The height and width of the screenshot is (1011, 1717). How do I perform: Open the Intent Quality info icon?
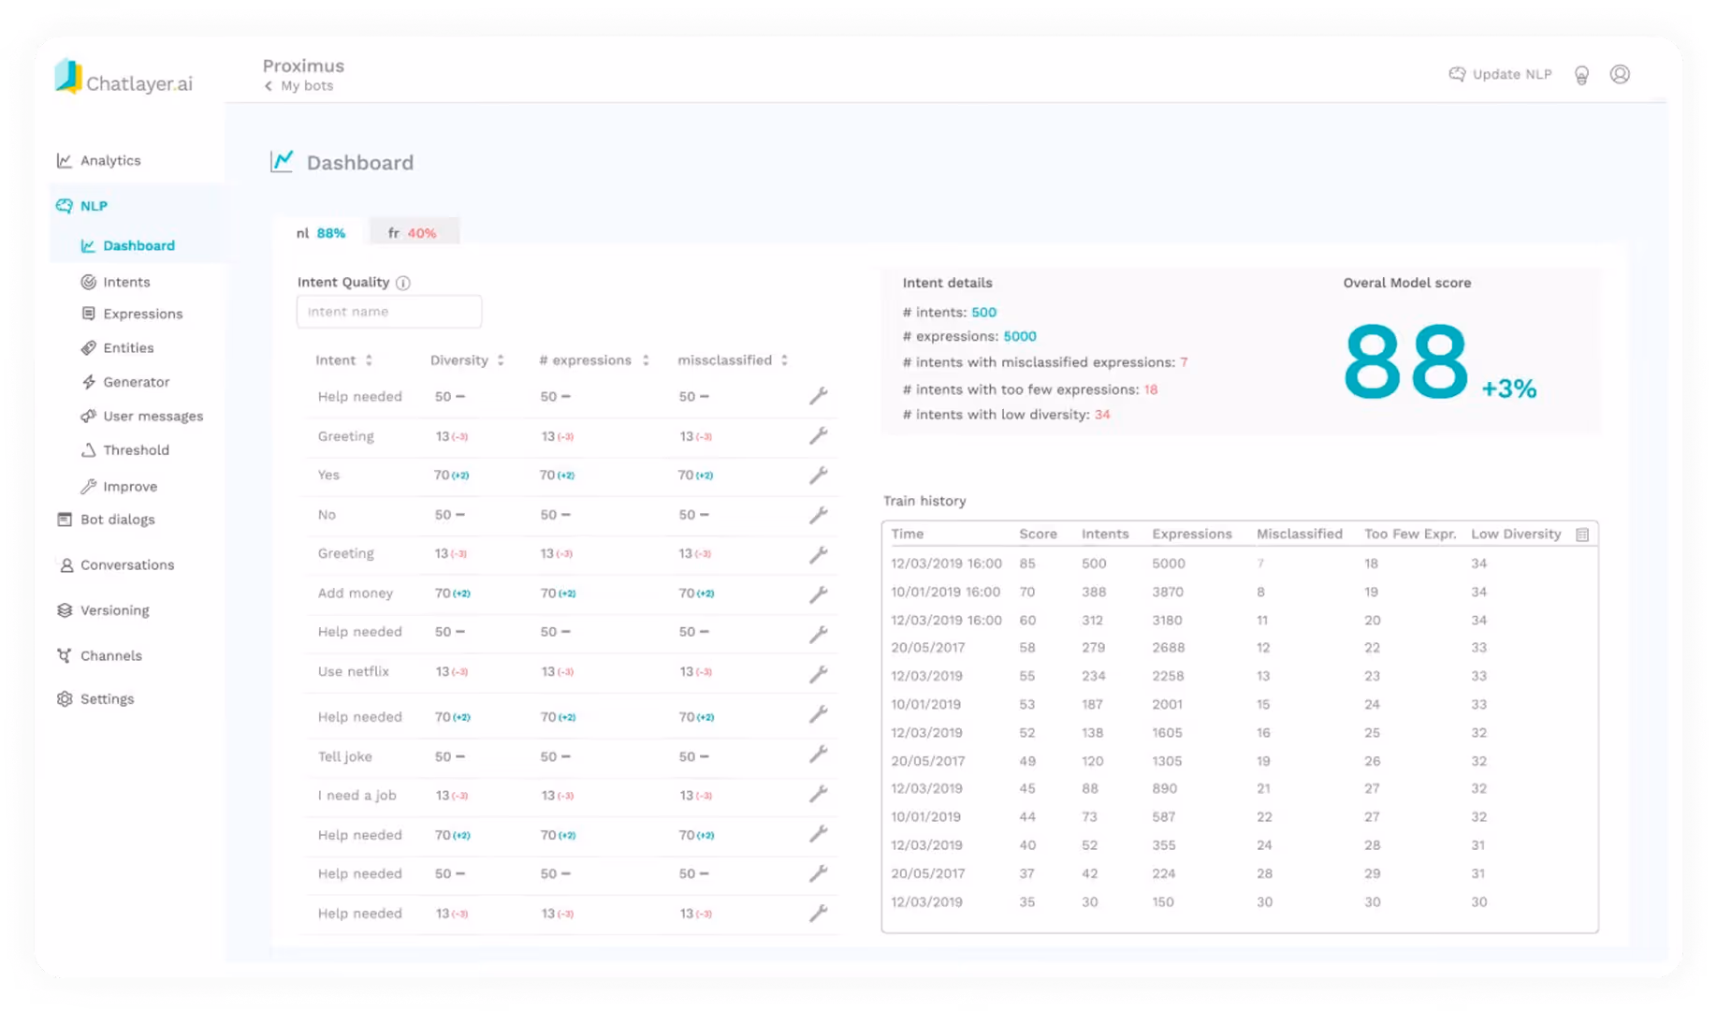[403, 282]
